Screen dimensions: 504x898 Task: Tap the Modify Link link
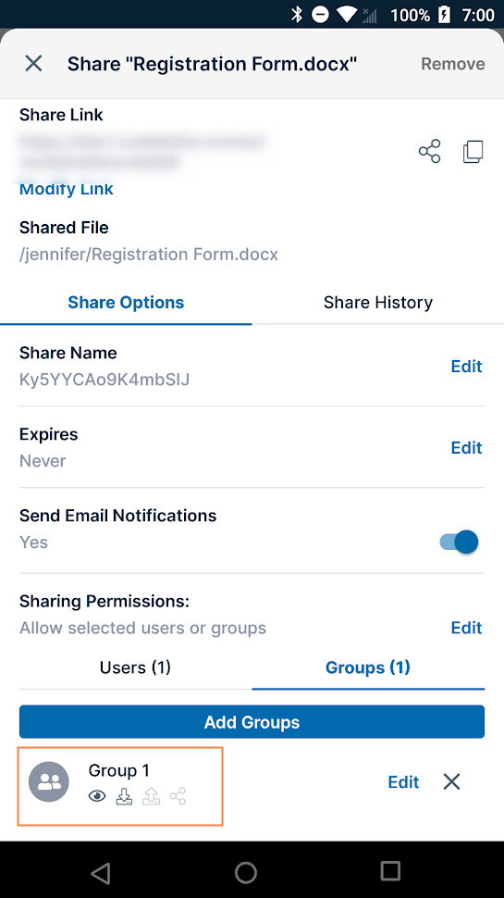[x=67, y=190]
